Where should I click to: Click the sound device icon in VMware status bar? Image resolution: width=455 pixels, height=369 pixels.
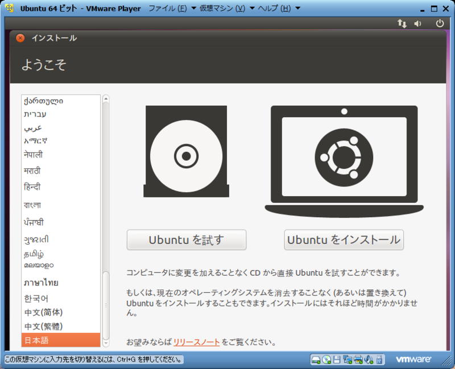click(x=369, y=359)
